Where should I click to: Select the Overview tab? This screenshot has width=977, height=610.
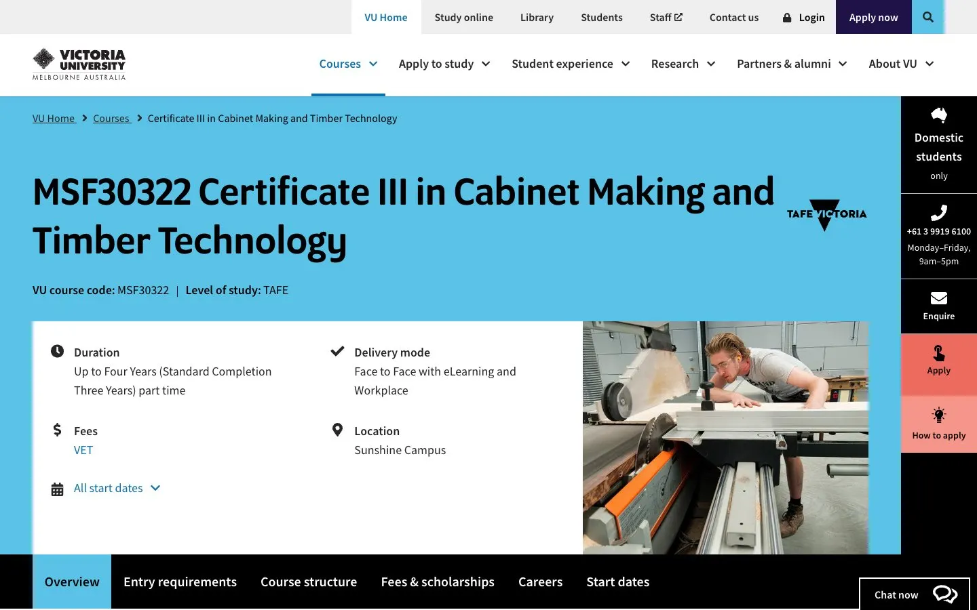[72, 582]
